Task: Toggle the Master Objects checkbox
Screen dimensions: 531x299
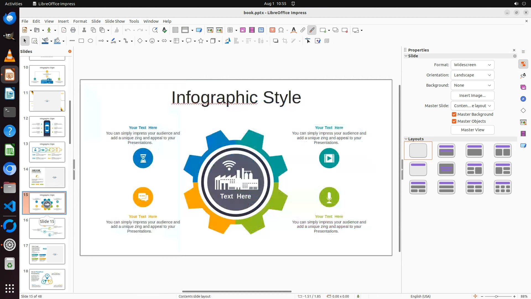Action: 454,121
